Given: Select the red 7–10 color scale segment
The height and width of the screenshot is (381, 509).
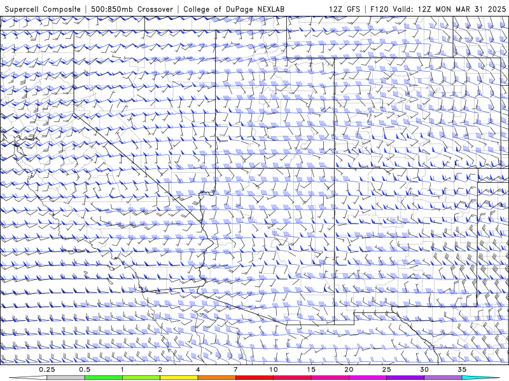Looking at the screenshot, I should click(254, 378).
